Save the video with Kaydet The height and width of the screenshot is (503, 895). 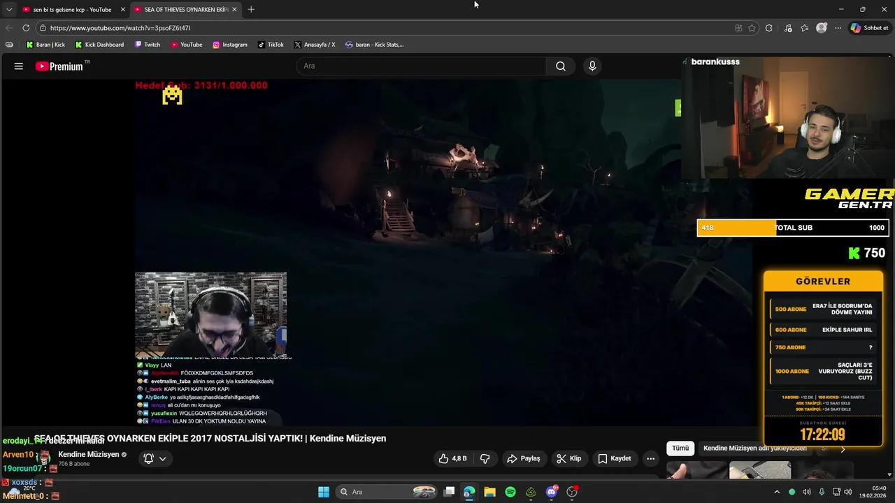(615, 458)
